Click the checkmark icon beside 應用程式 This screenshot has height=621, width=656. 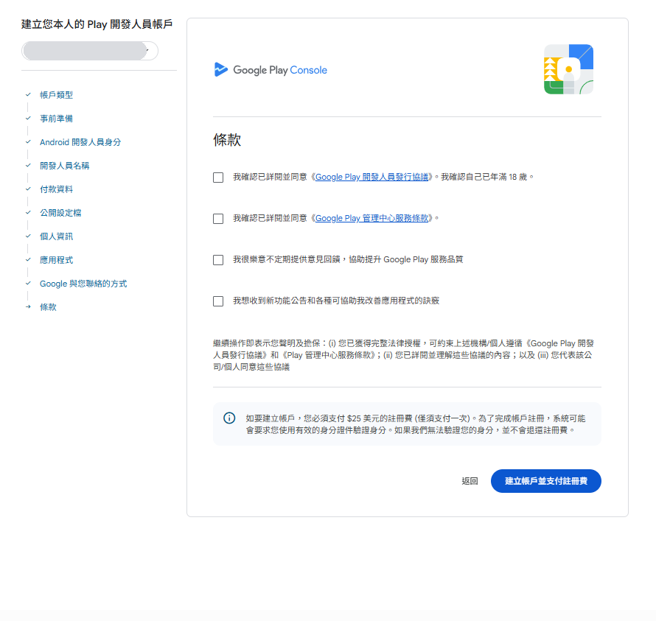pos(28,259)
